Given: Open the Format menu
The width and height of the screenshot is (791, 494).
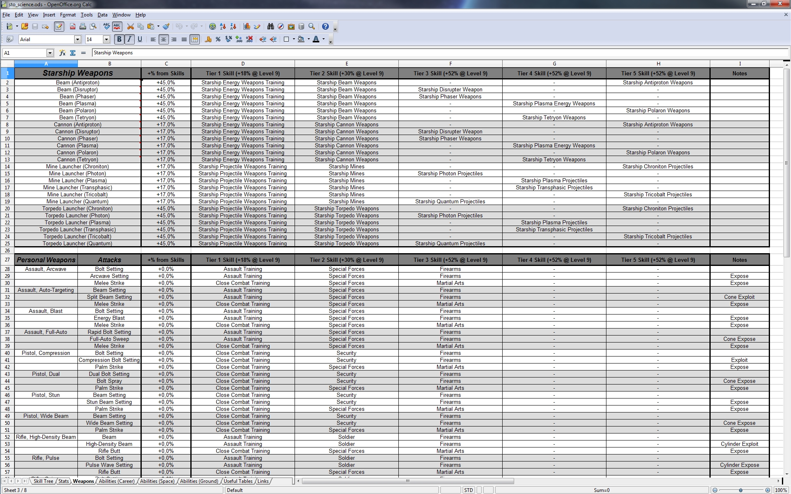Looking at the screenshot, I should click(x=68, y=14).
